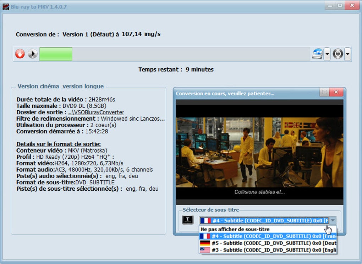Image resolution: width=362 pixels, height=264 pixels.
Task: Click 'Conversion démarrée à : 15:42:28' line
Action: click(x=62, y=131)
